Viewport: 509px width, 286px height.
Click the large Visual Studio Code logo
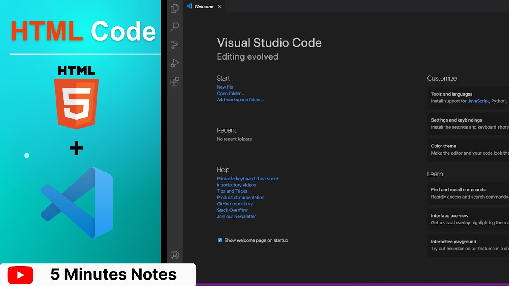(77, 202)
